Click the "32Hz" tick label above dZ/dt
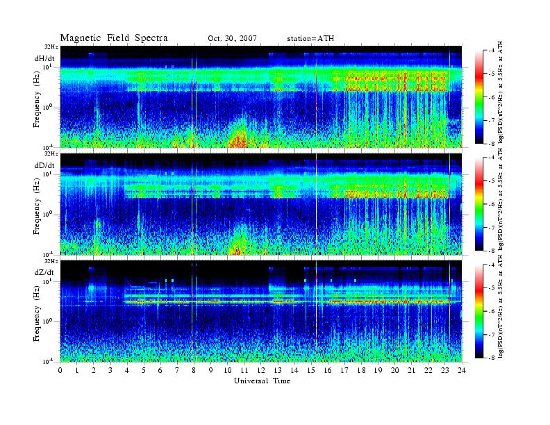The width and height of the screenshot is (550, 425). pos(51,261)
